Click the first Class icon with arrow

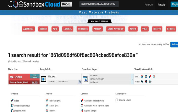(142, 81)
